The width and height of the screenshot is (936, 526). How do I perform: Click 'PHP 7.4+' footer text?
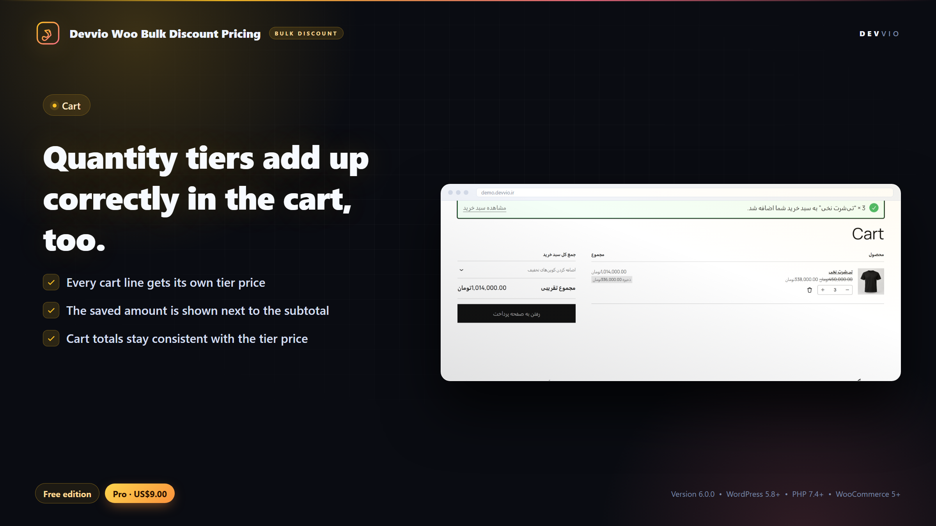(x=808, y=494)
